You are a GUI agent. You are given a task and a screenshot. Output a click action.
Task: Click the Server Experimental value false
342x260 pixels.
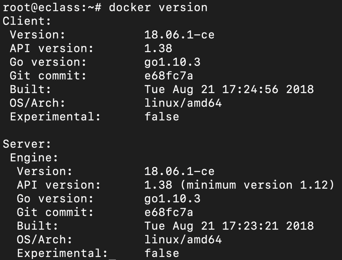pos(161,253)
